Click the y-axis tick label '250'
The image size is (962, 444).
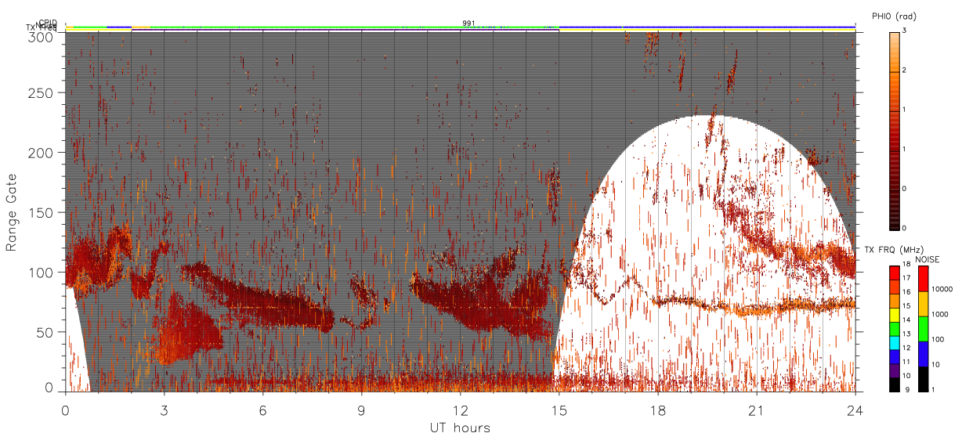coord(42,92)
